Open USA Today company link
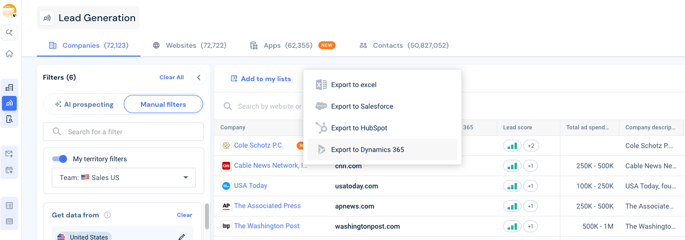Image resolution: width=685 pixels, height=240 pixels. [x=250, y=185]
